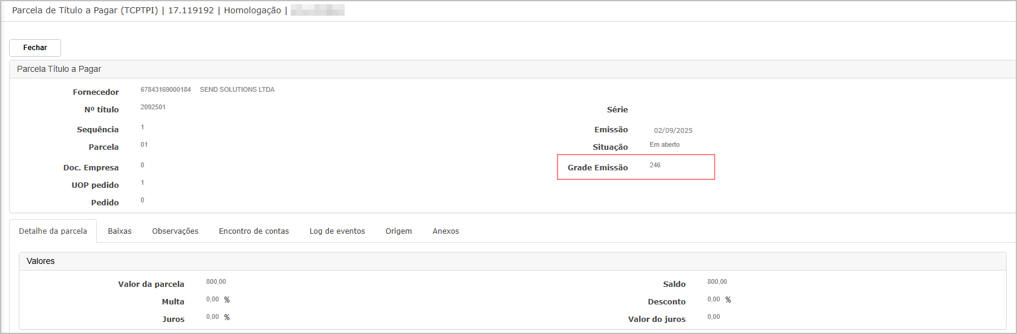Click the Saldo value 800,00

[717, 282]
